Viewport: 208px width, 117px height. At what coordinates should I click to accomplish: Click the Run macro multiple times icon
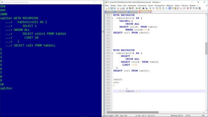click(197, 8)
